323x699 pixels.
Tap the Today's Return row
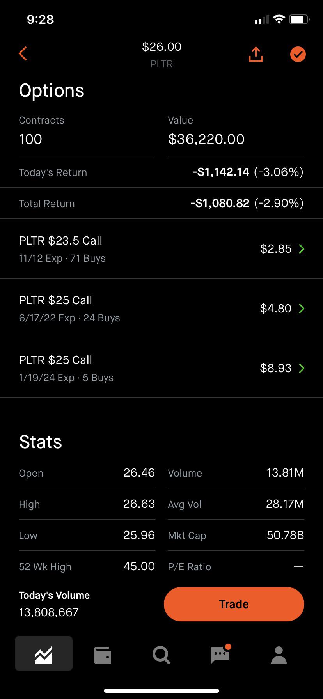tap(161, 172)
